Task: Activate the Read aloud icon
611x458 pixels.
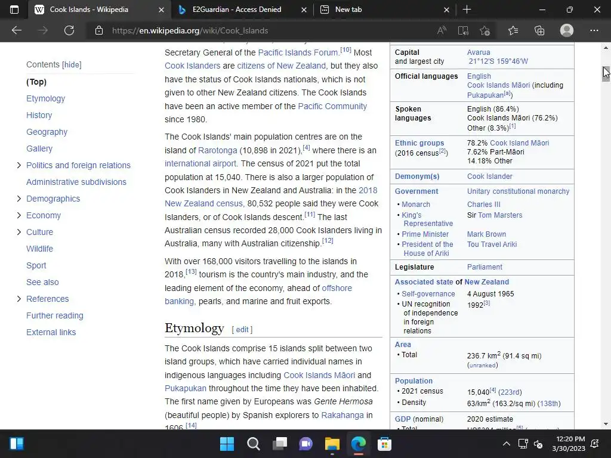Action: click(442, 30)
